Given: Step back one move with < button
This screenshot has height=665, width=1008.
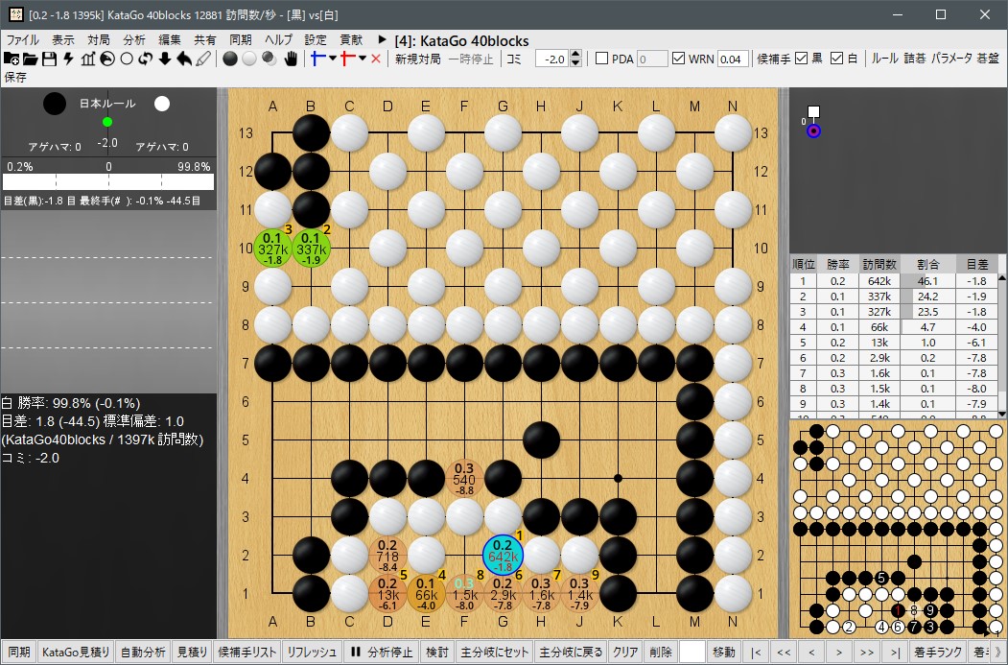Looking at the screenshot, I should click(x=811, y=652).
